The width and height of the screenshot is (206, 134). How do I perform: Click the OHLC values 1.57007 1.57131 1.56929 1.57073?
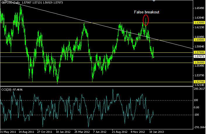(x=42, y=3)
